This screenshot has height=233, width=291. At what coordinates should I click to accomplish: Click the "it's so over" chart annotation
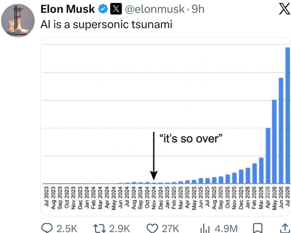coord(191,139)
